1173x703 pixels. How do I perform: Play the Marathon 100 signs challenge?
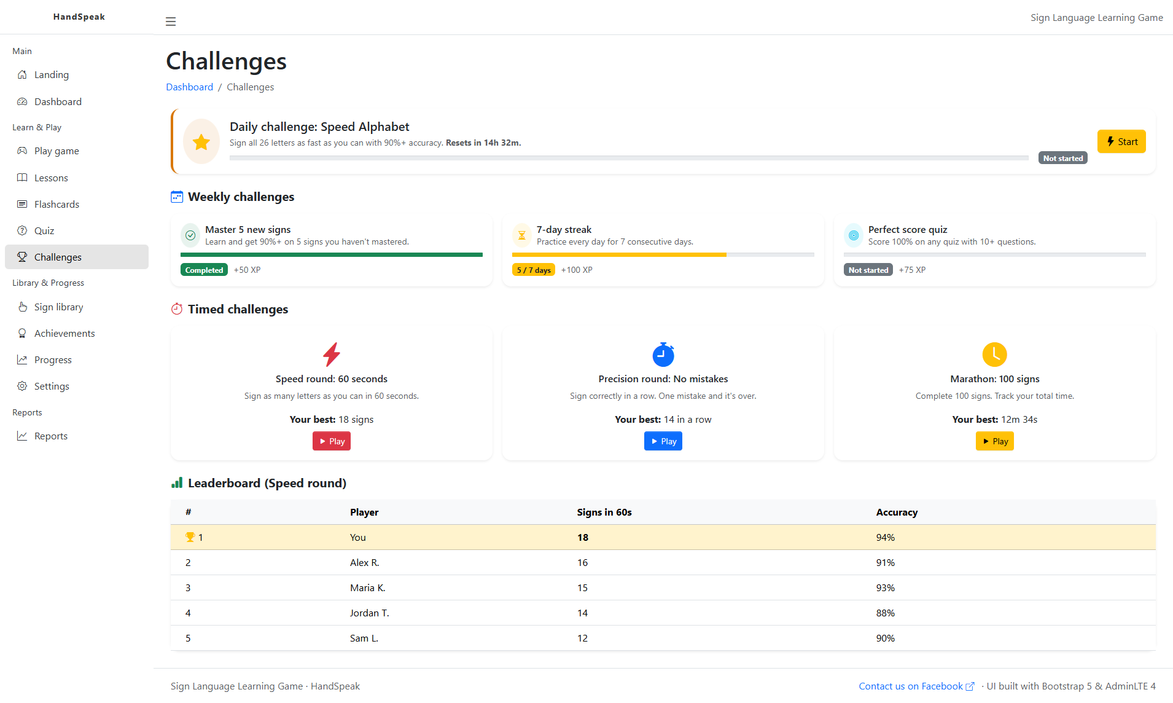point(994,441)
